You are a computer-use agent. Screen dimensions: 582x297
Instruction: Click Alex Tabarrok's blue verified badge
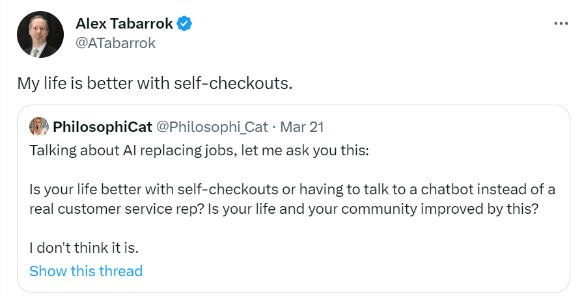(184, 23)
